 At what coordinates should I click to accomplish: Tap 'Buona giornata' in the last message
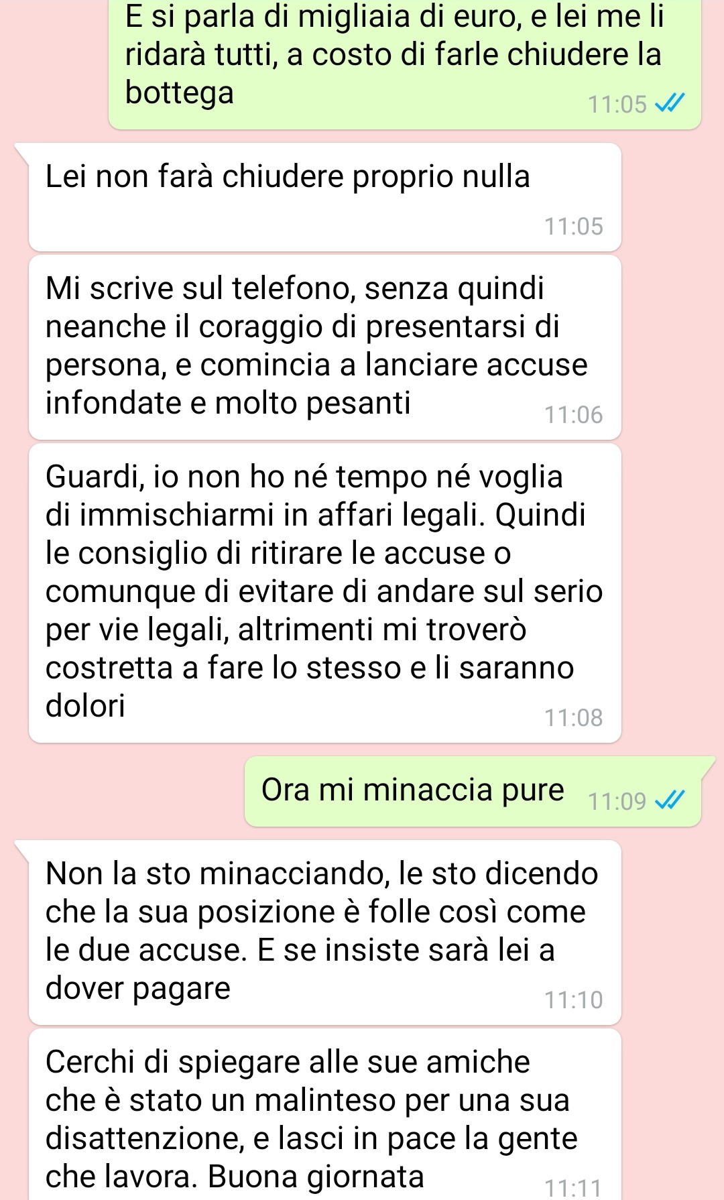tap(316, 1177)
